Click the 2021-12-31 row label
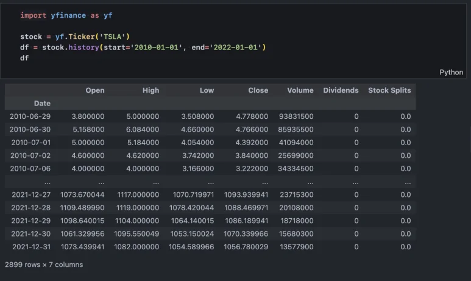 click(30, 247)
